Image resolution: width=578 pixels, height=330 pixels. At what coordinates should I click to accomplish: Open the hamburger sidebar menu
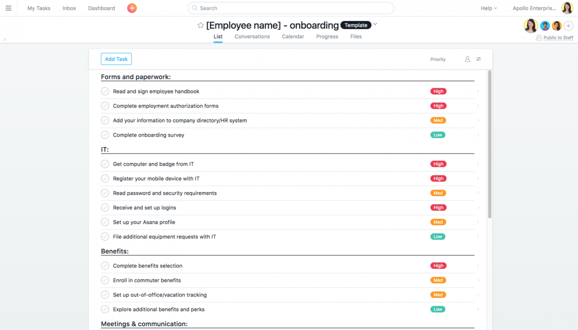(x=8, y=8)
